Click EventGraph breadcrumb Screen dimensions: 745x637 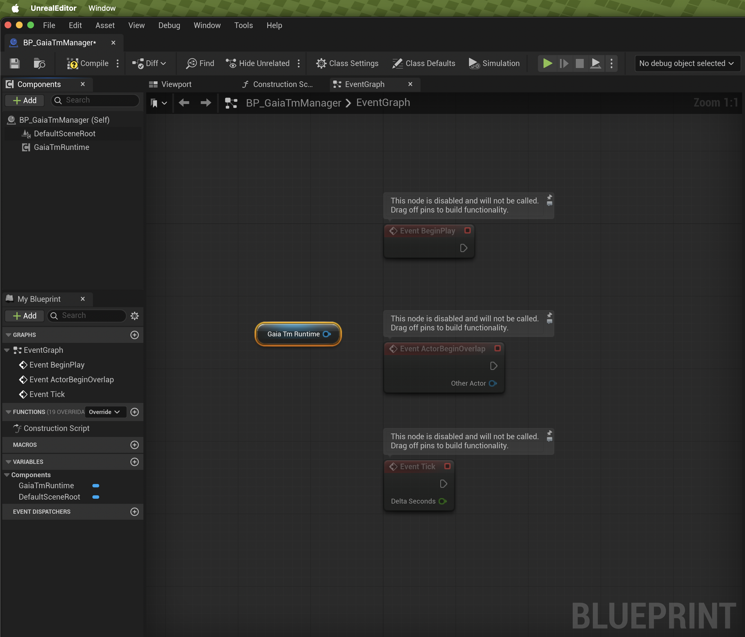click(x=383, y=103)
